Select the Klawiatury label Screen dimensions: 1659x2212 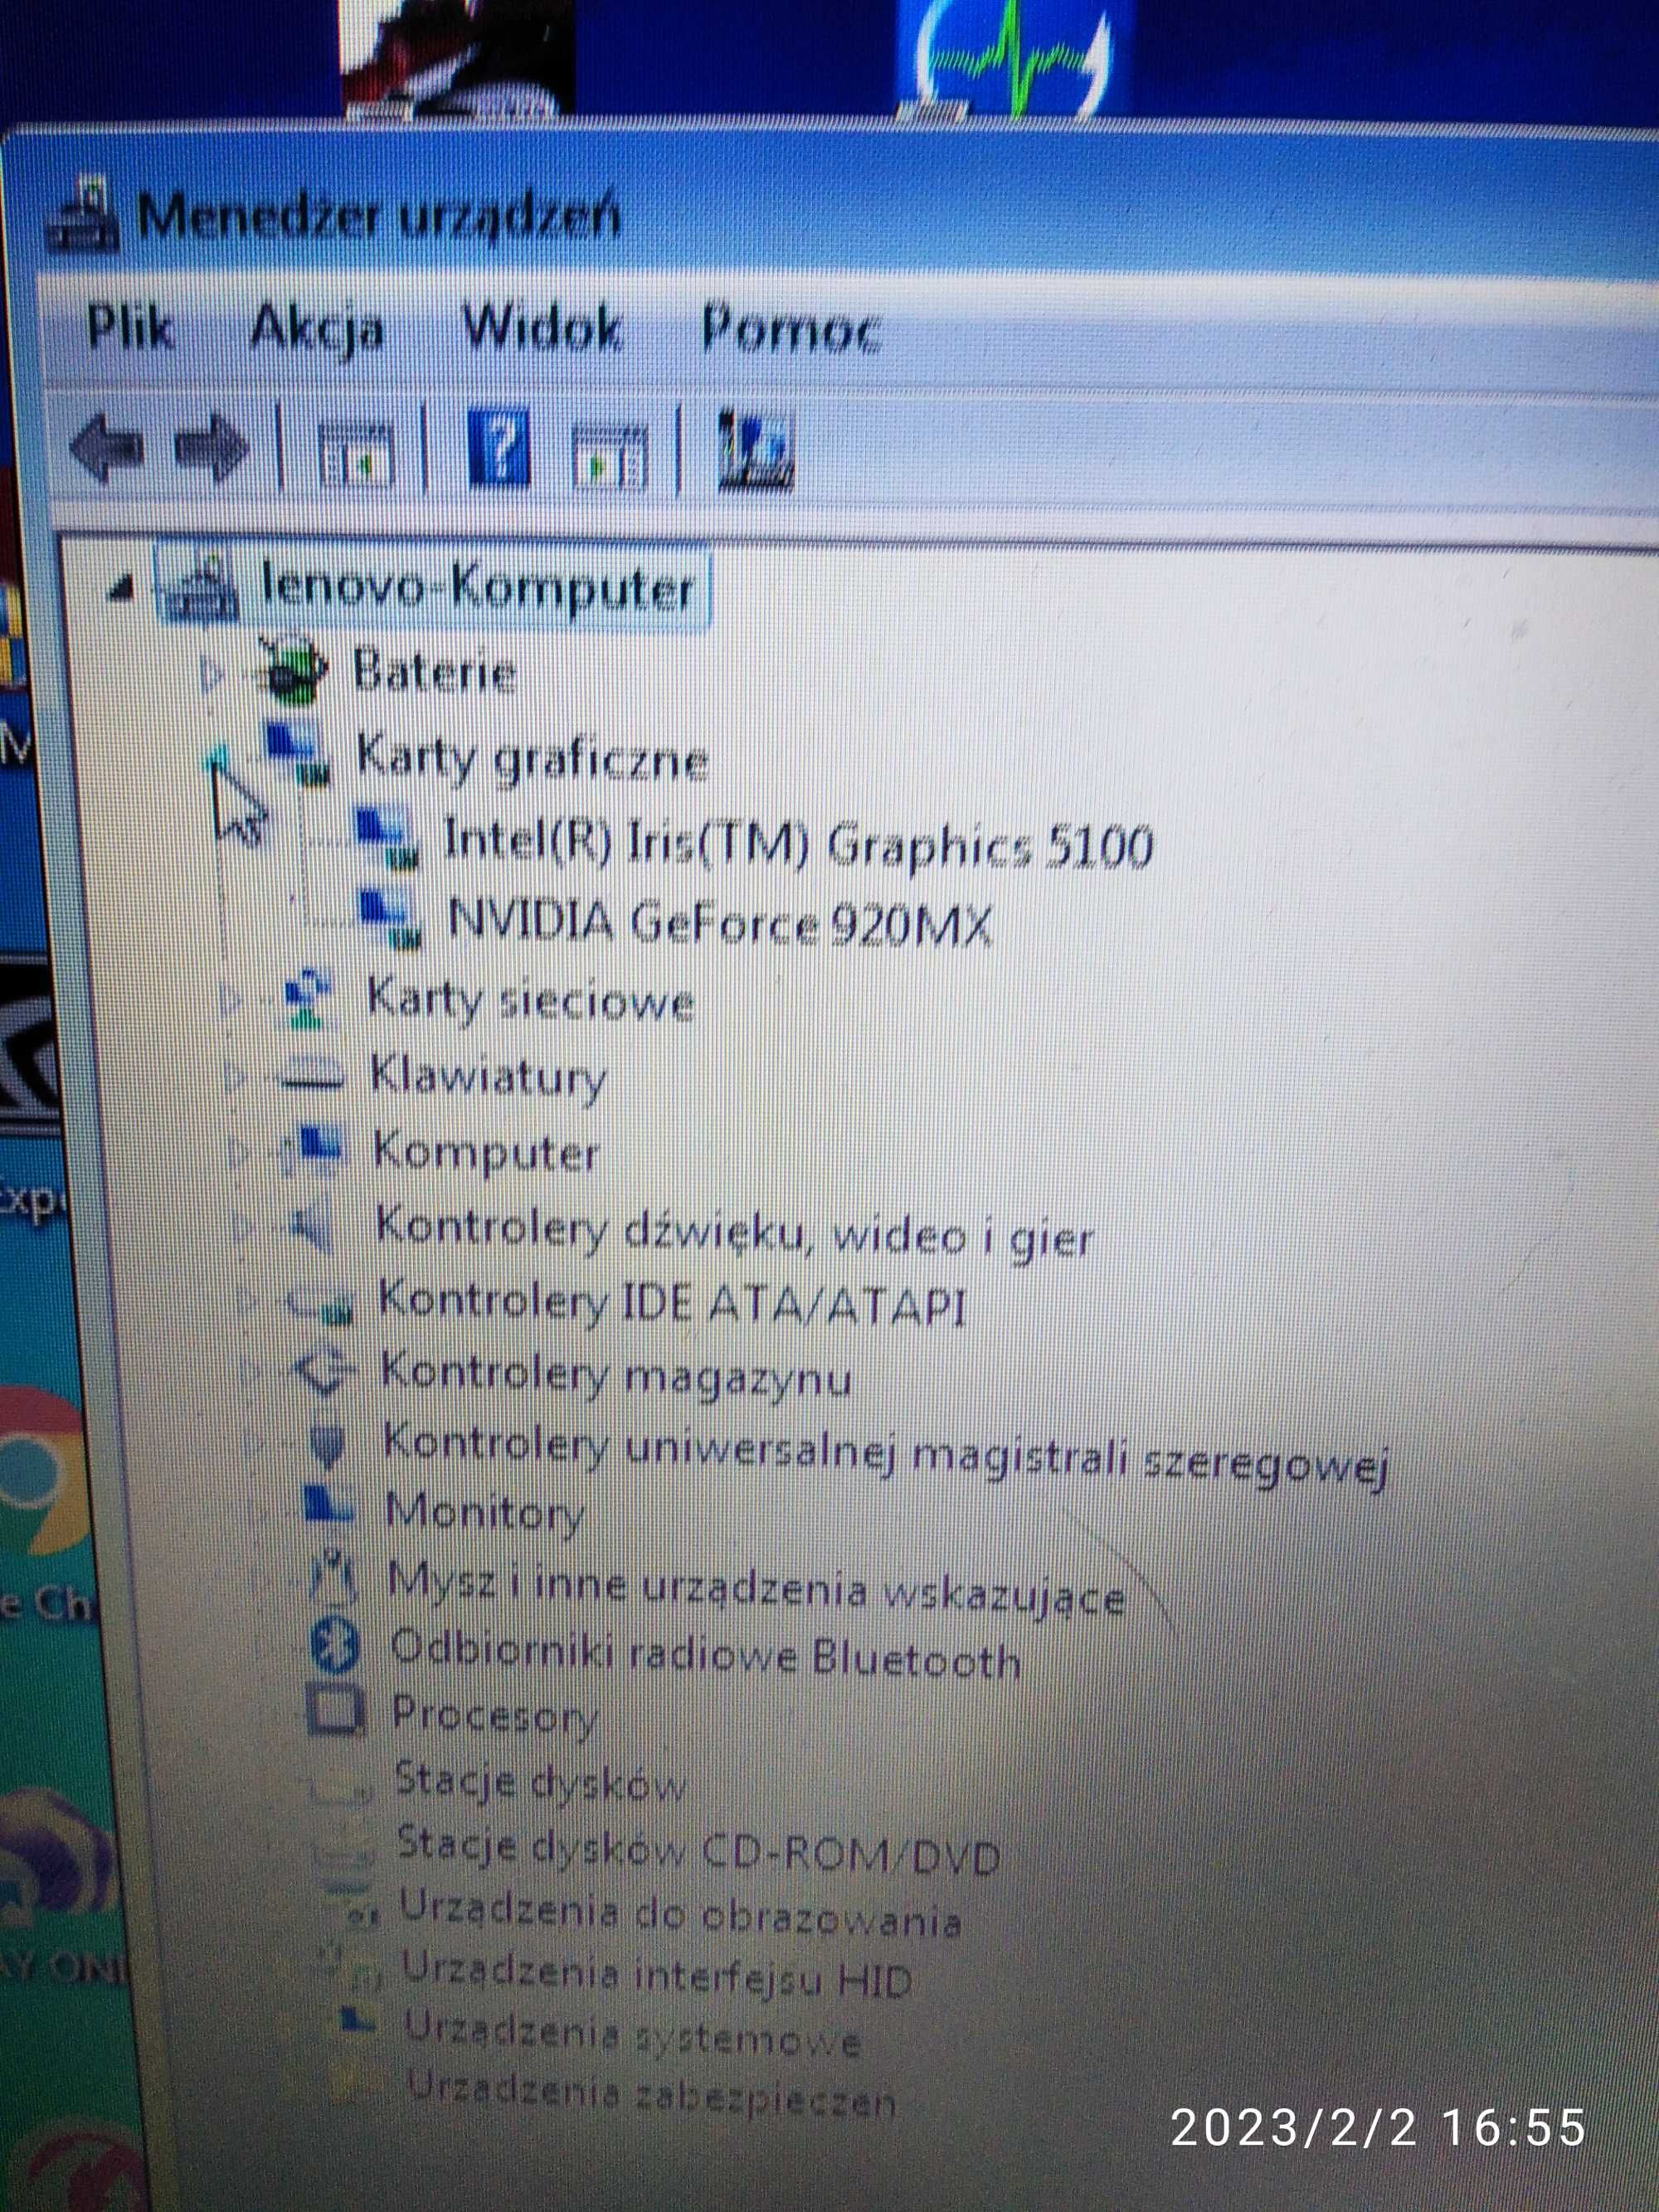coord(488,1077)
